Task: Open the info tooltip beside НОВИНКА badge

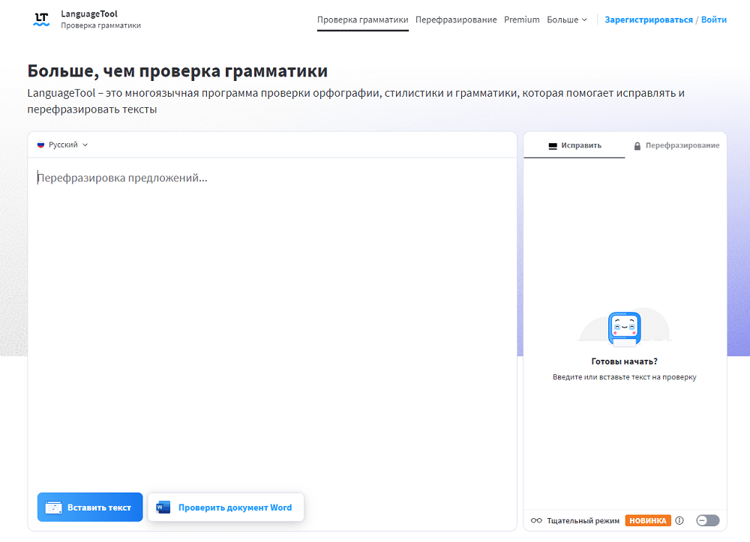Action: (679, 520)
